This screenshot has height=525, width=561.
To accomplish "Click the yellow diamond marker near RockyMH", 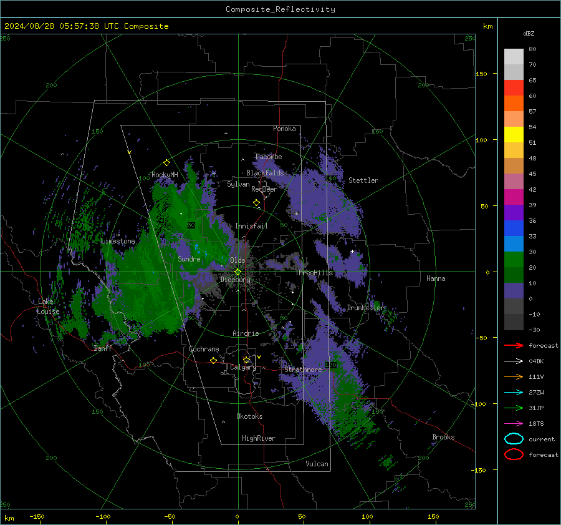I will [166, 163].
